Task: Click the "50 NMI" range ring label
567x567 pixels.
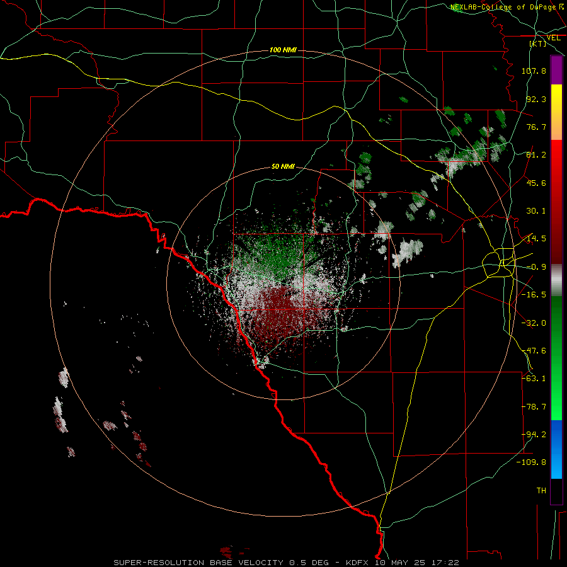Action: (x=283, y=167)
